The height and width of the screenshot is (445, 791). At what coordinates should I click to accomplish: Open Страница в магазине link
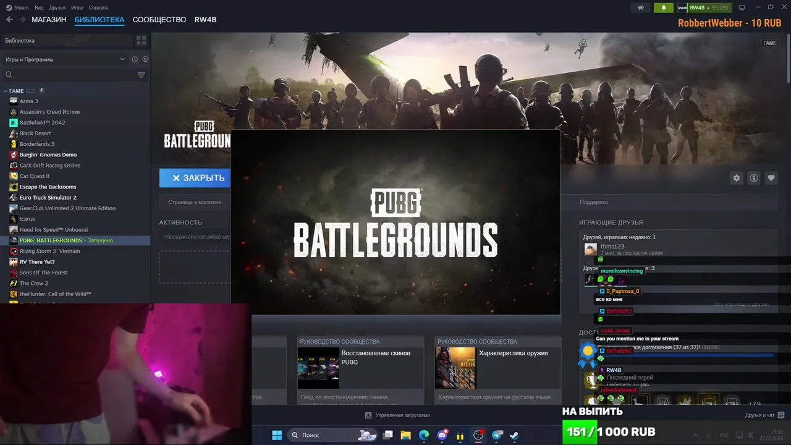[195, 202]
